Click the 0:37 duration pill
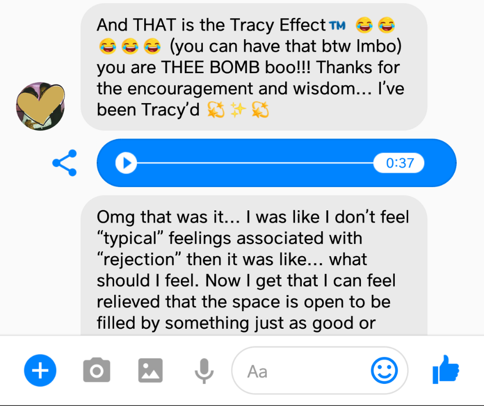Screen dimensions: 484x406 399,163
